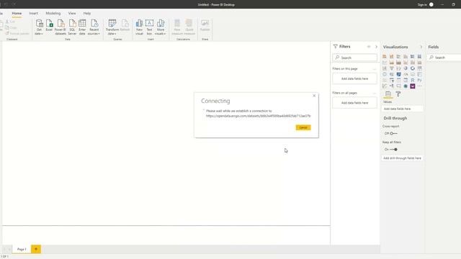The width and height of the screenshot is (461, 259).
Task: Open the Modeling ribbon tab
Action: point(53,14)
